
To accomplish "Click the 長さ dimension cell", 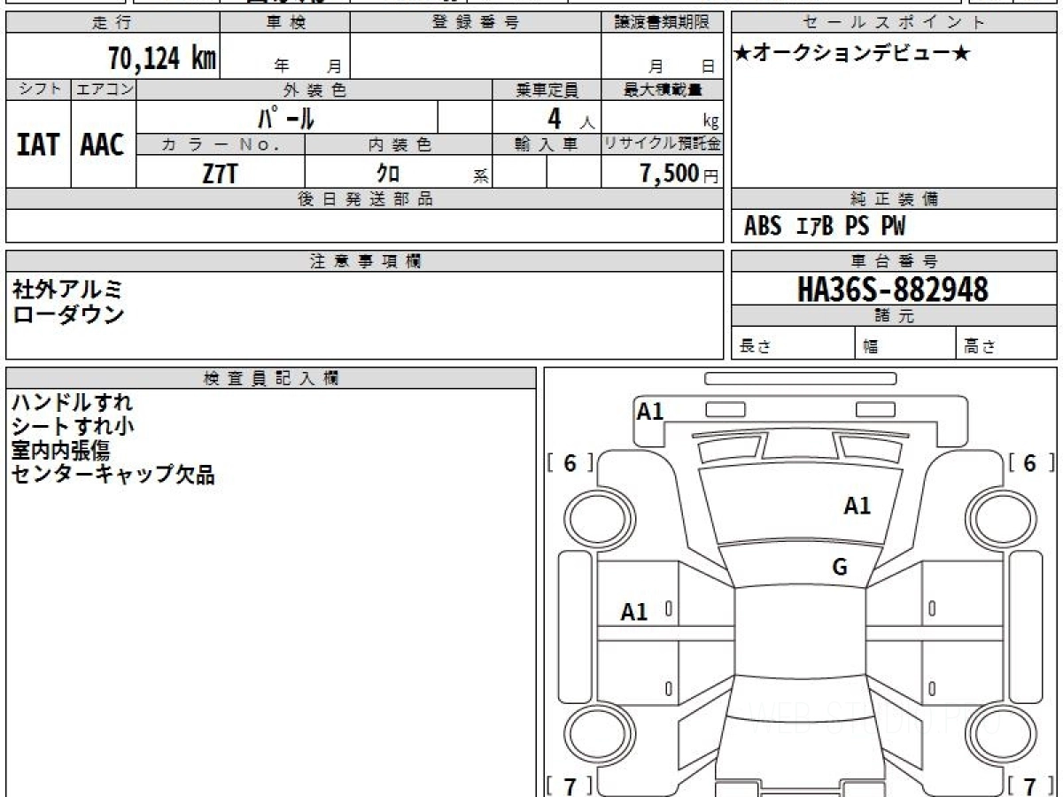I will [x=794, y=344].
